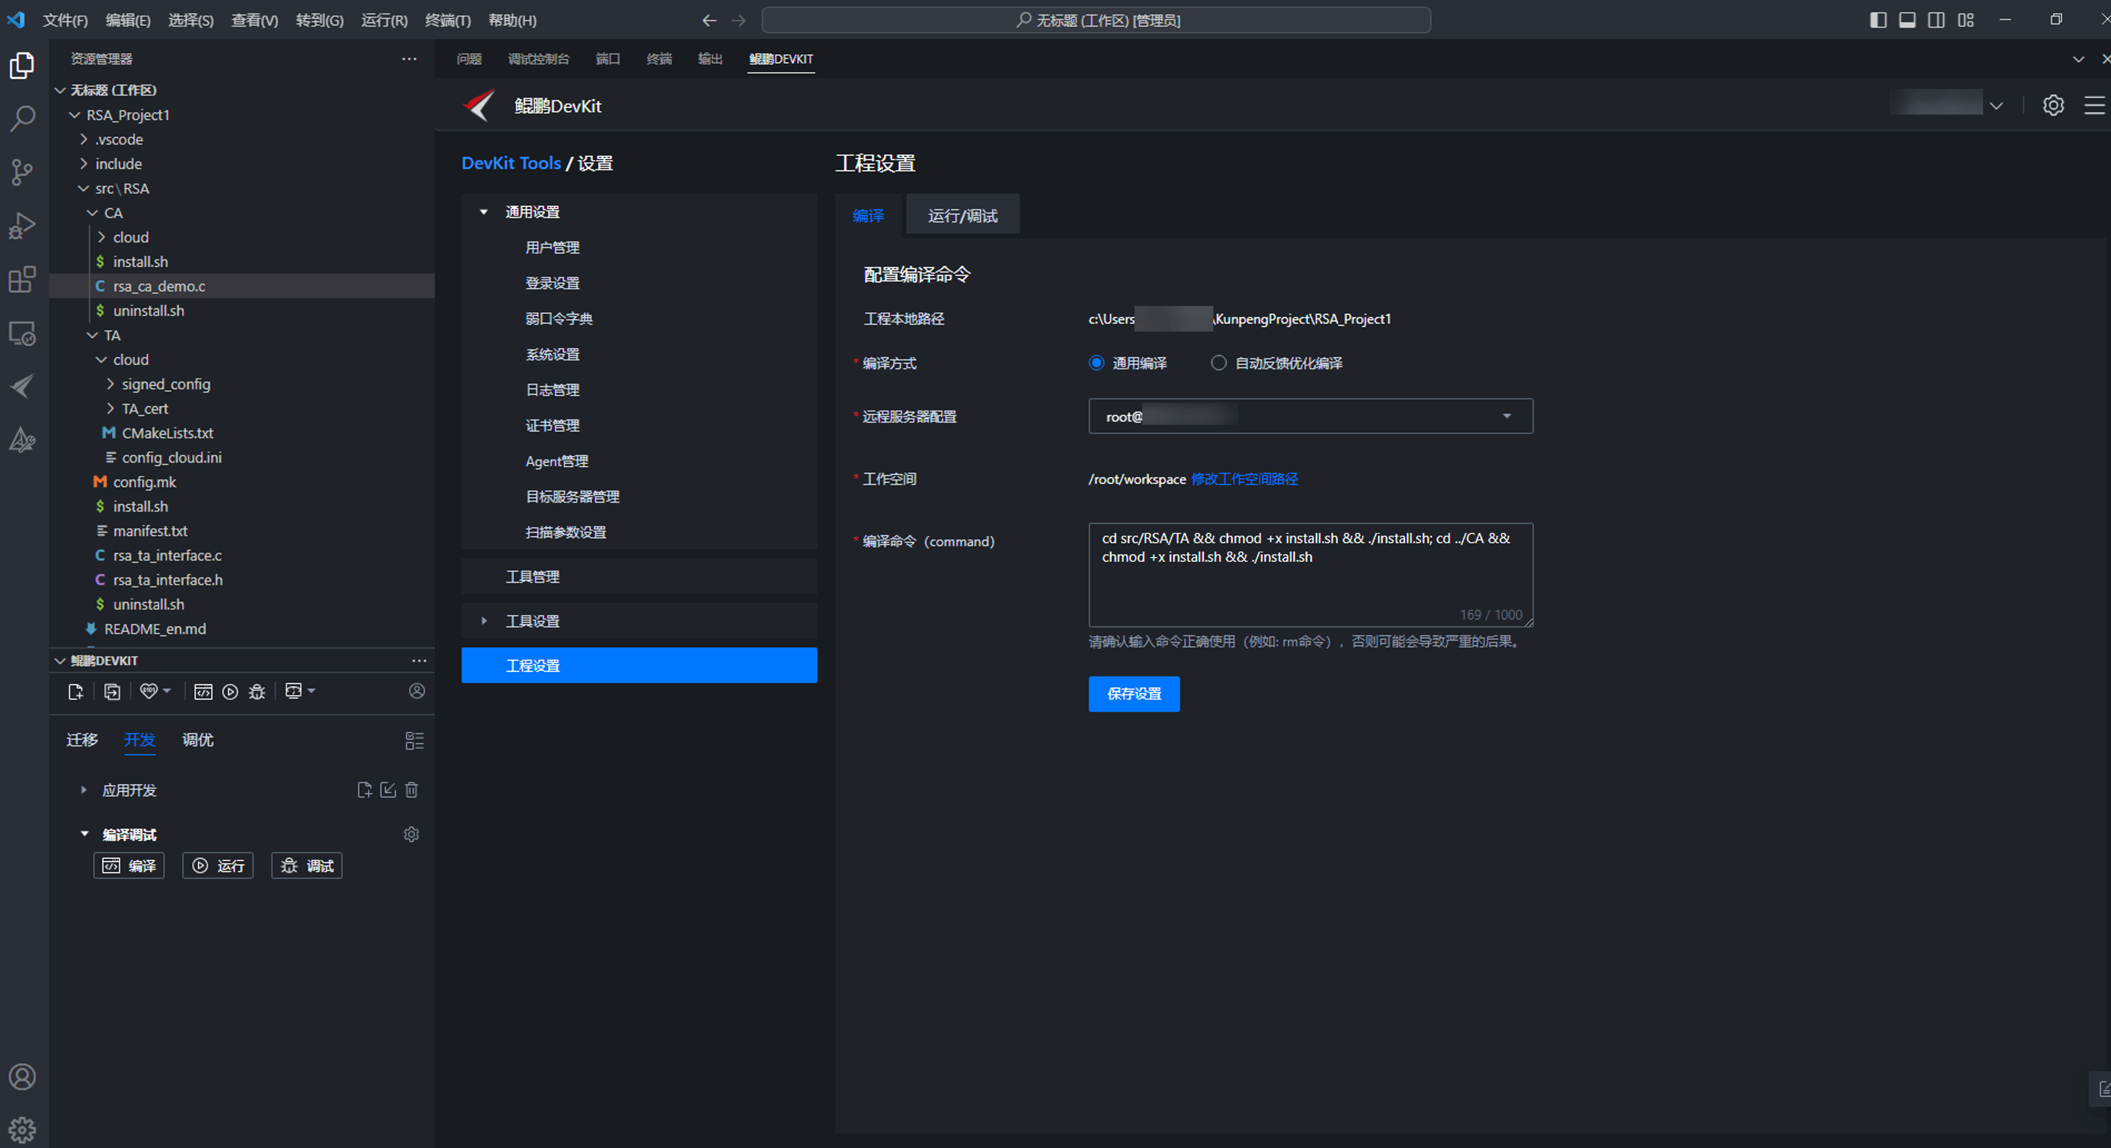
Task: Select the 通用编译 radio button
Action: pos(1096,363)
